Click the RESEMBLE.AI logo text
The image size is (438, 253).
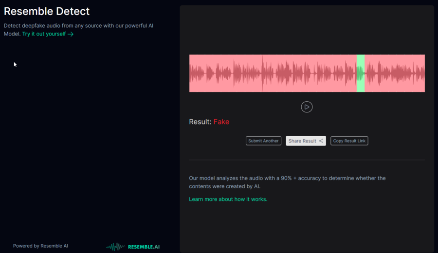click(x=144, y=247)
